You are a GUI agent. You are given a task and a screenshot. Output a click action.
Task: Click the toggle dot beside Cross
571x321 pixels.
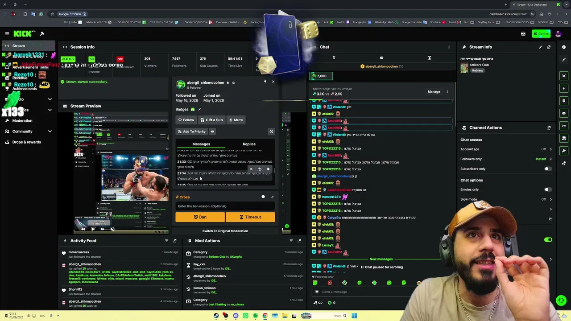pos(263,197)
